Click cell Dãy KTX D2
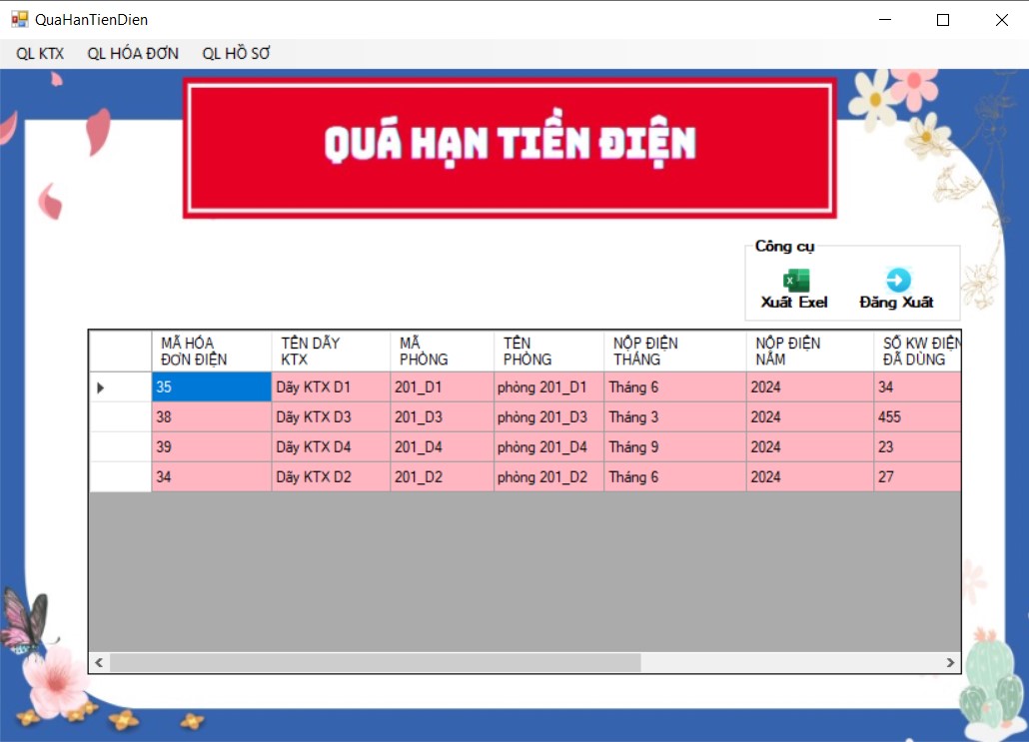The image size is (1029, 742). pos(331,477)
